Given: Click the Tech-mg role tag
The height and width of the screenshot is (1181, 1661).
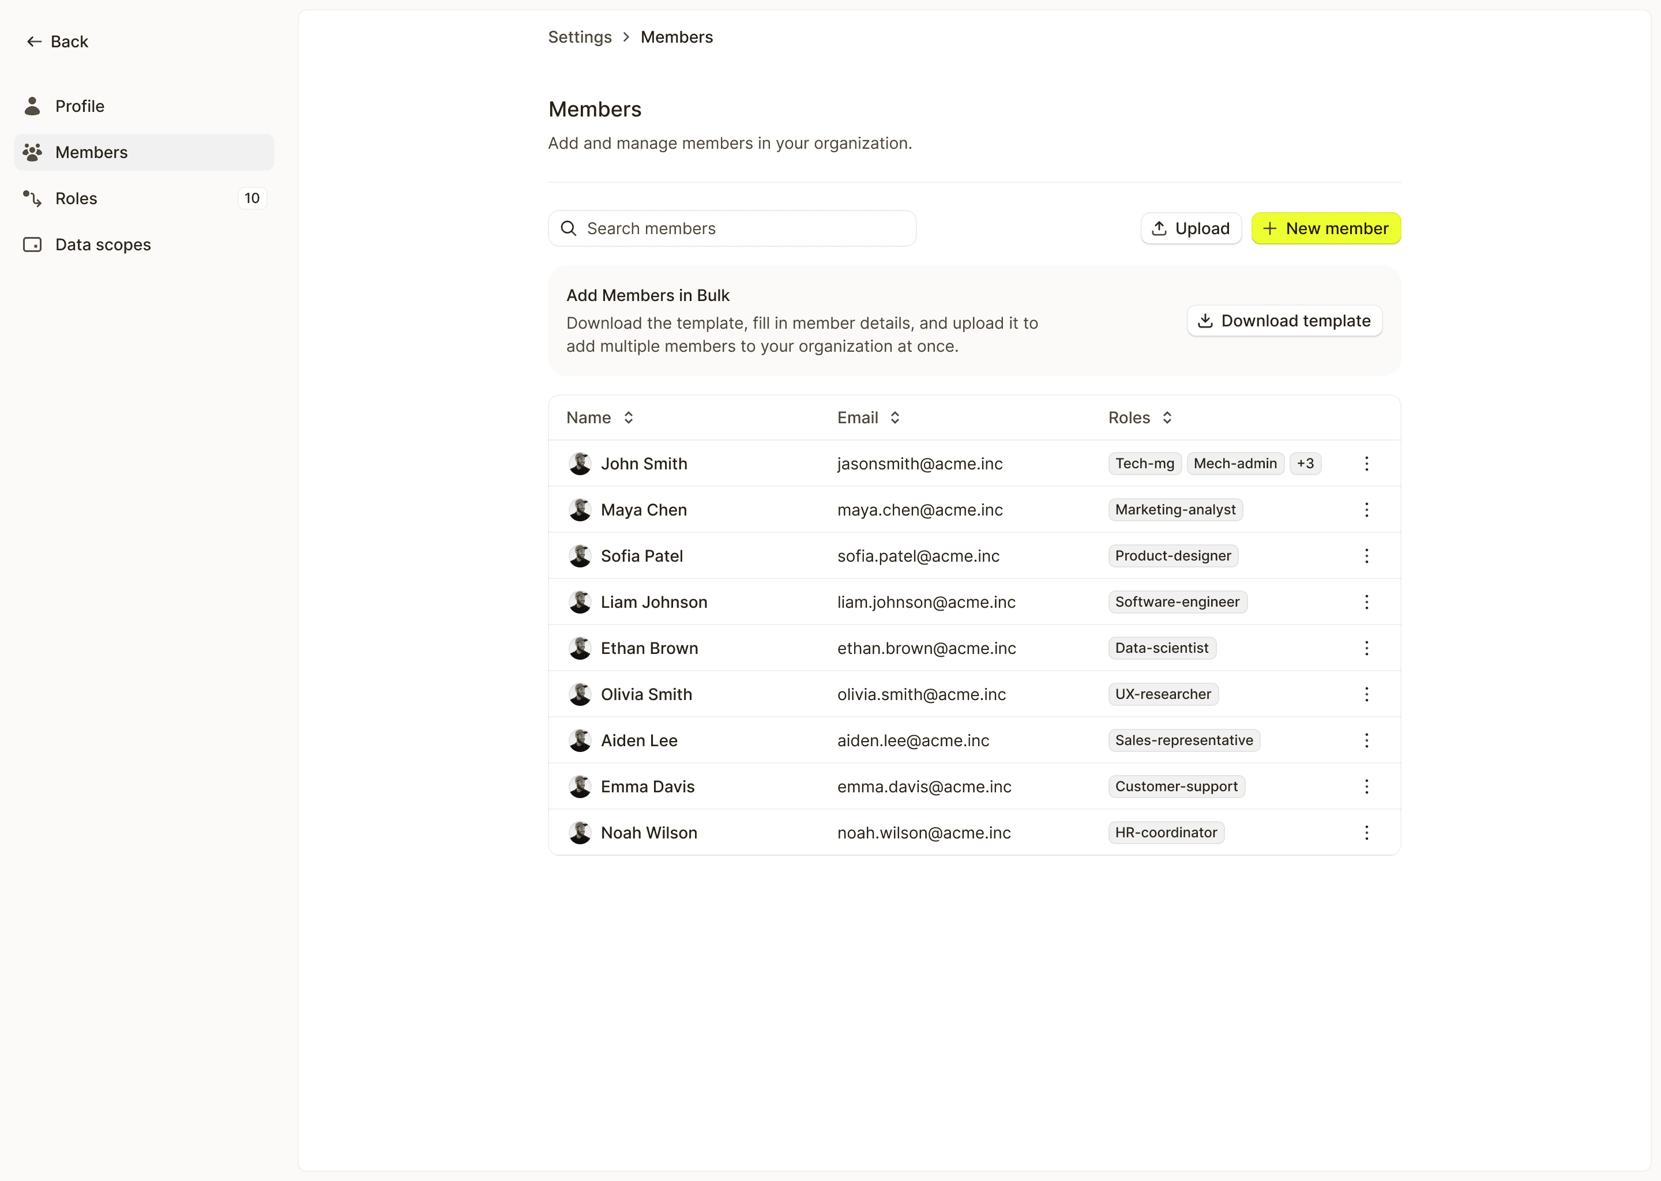Looking at the screenshot, I should pos(1145,464).
